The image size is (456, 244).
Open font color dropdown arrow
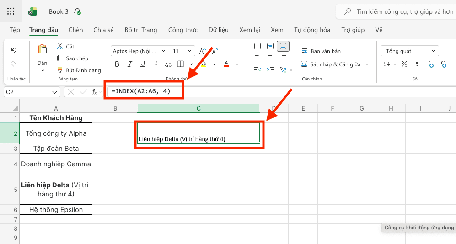[x=237, y=64]
